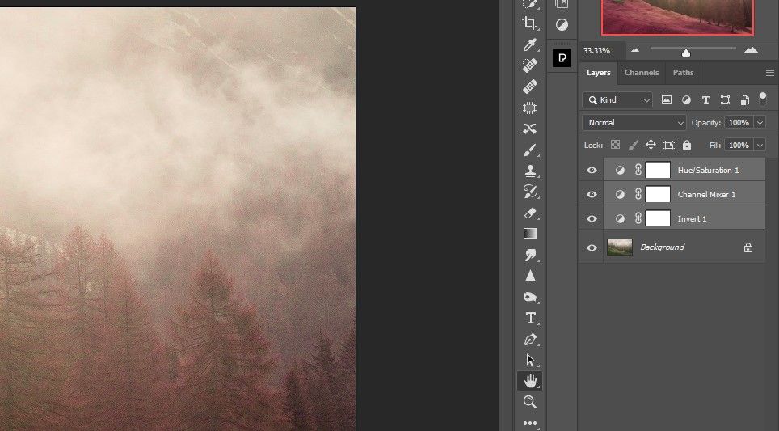Prevent auto-nesting in artboards lock
This screenshot has width=779, height=431.
click(x=669, y=145)
